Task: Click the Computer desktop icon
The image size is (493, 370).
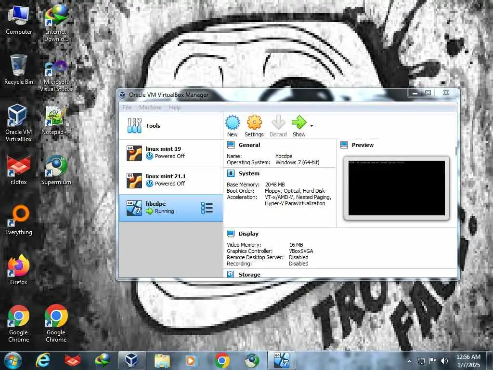Action: (19, 19)
